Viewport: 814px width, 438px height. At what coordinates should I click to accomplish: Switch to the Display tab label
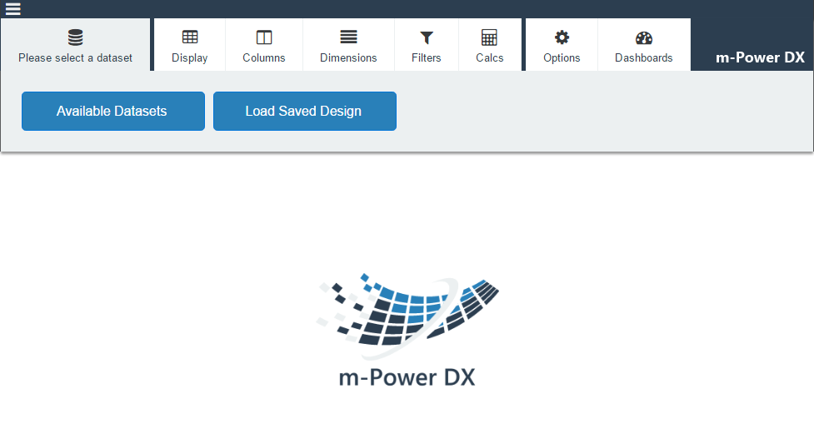click(x=189, y=57)
